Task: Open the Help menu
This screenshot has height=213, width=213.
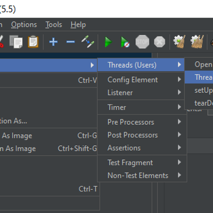Action: tap(78, 25)
